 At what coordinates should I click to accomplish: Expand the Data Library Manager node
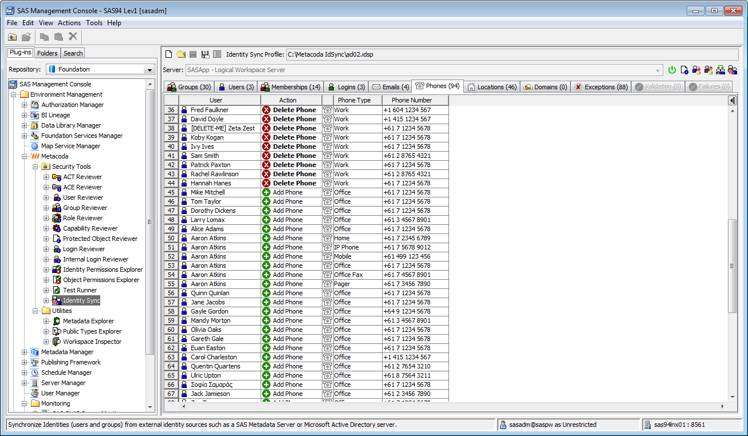click(x=24, y=125)
